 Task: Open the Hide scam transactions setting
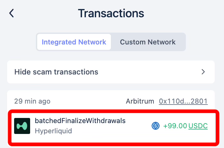point(111,72)
